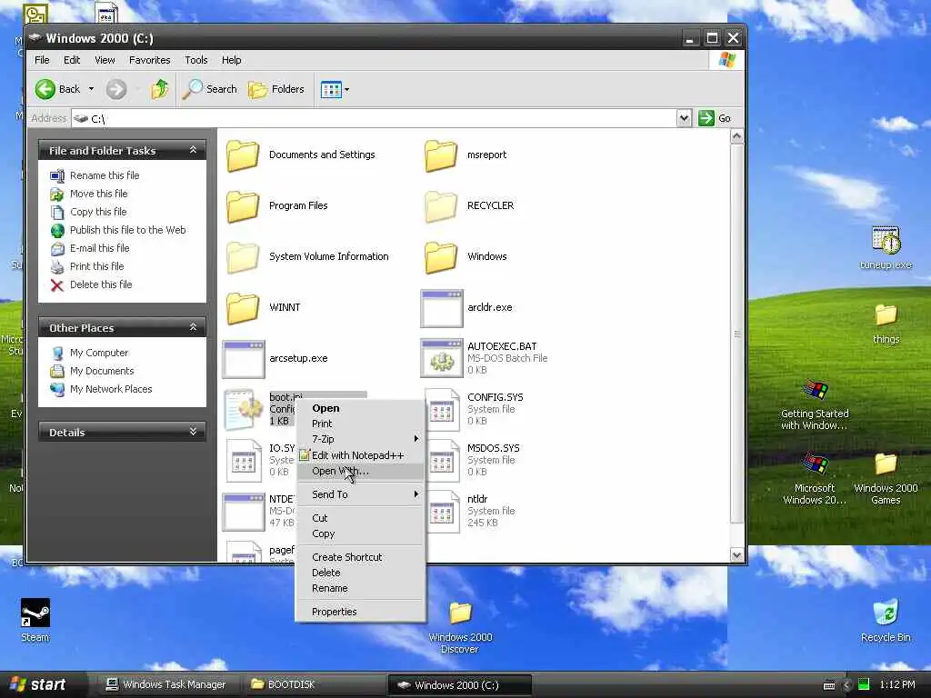Go to My Documents in Other Places
Screen dimensions: 931x698
coord(102,371)
